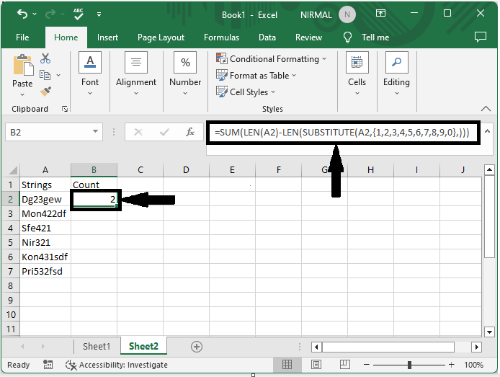Zoom out with the minus button

367,365
